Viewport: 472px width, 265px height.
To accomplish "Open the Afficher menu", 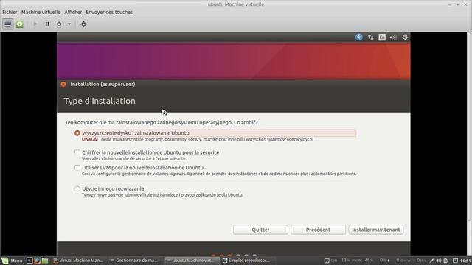I will coord(73,12).
